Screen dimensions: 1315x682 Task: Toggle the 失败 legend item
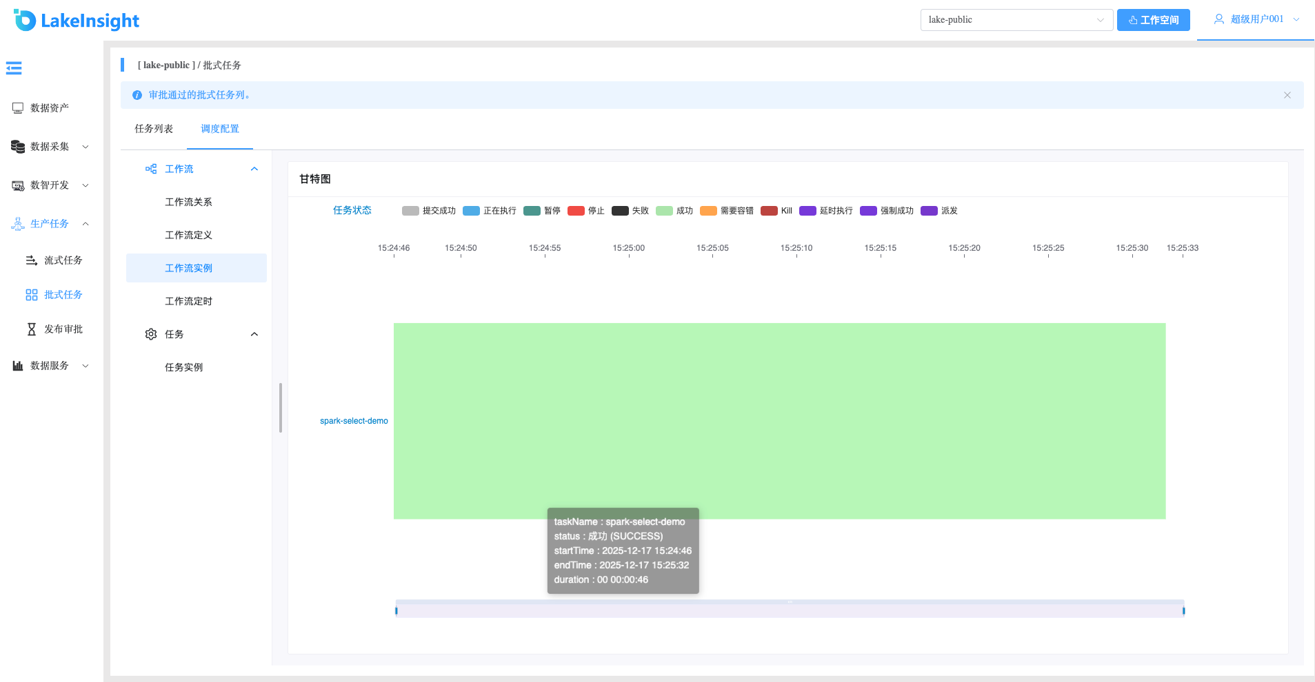[630, 211]
